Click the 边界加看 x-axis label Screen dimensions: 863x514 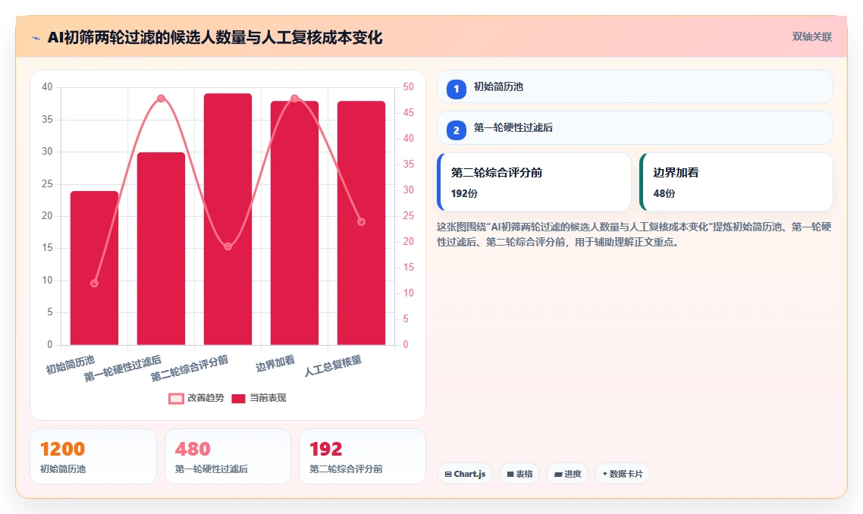[x=275, y=363]
